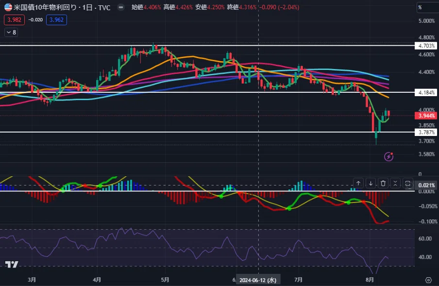
Task: Click the 3月 time axis label
Action: tap(32, 280)
